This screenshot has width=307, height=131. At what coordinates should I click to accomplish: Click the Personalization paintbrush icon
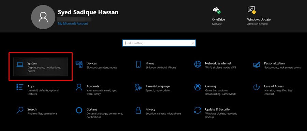(x=257, y=64)
